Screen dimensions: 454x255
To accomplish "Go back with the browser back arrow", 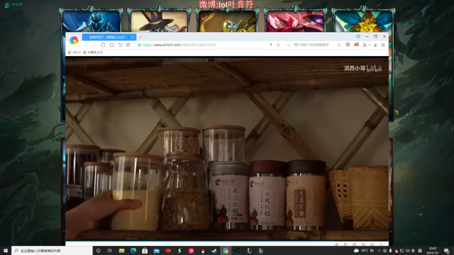I will (x=87, y=45).
